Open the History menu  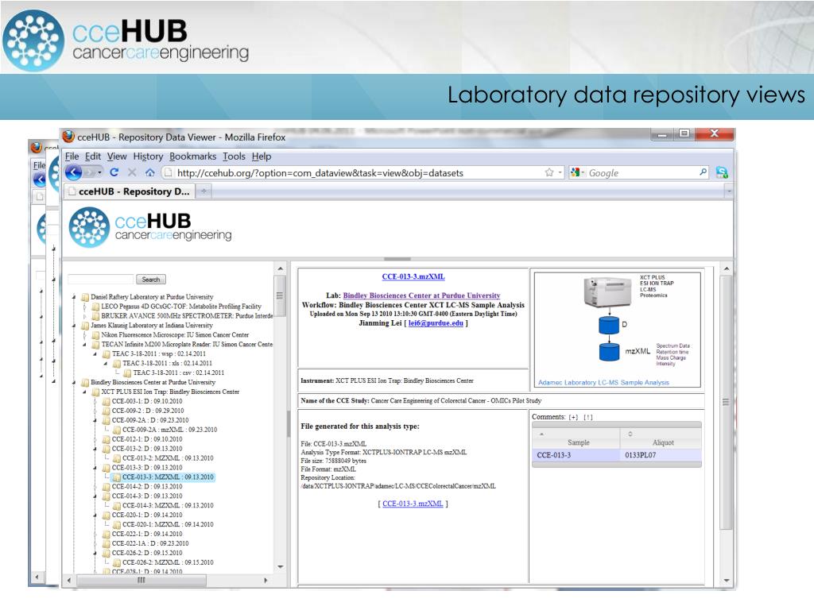coord(148,156)
